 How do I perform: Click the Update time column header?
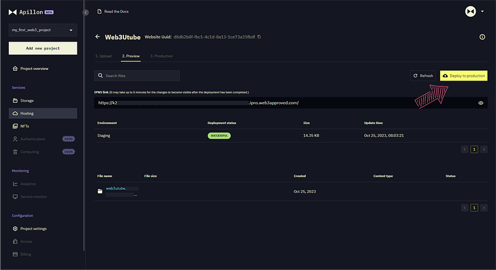click(373, 123)
